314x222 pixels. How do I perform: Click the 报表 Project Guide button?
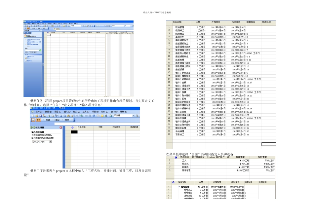tap(67, 120)
